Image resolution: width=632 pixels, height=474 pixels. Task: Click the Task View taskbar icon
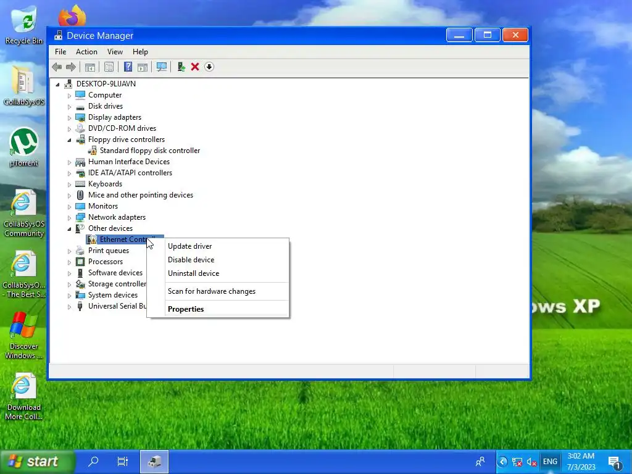tap(123, 461)
